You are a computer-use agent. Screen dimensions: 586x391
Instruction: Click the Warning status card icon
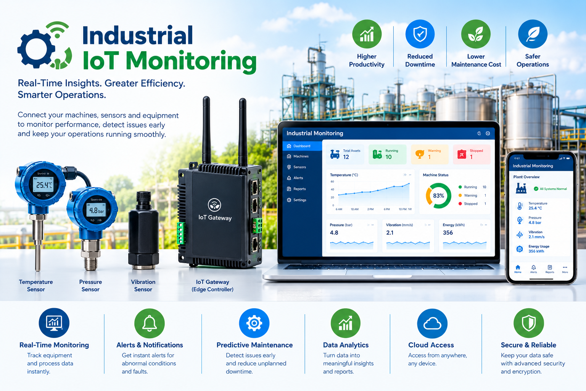tap(420, 154)
